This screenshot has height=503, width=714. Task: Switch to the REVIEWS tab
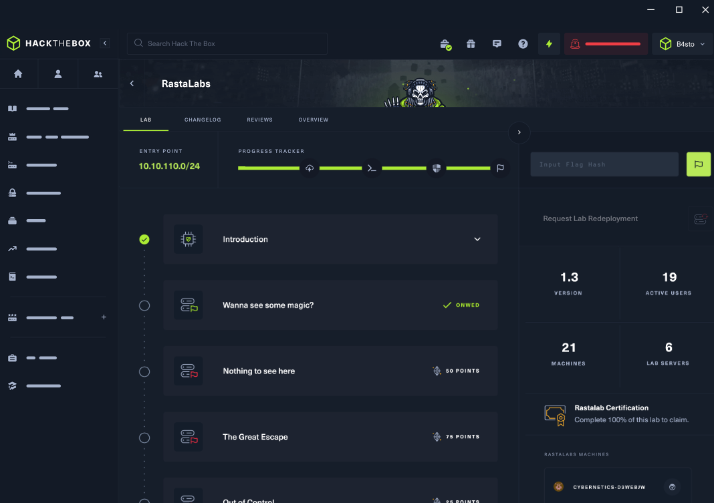coord(259,120)
